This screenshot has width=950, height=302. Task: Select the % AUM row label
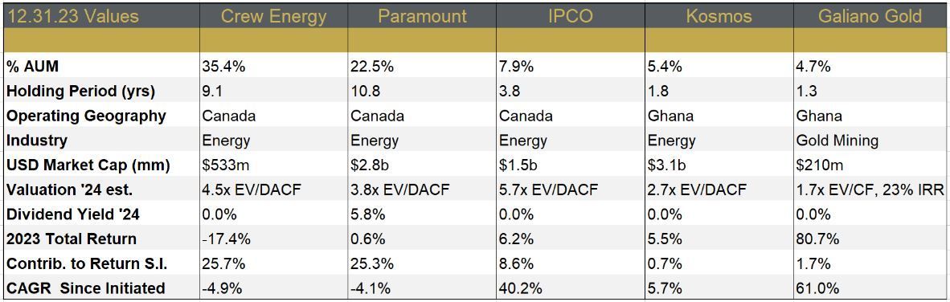coord(100,67)
